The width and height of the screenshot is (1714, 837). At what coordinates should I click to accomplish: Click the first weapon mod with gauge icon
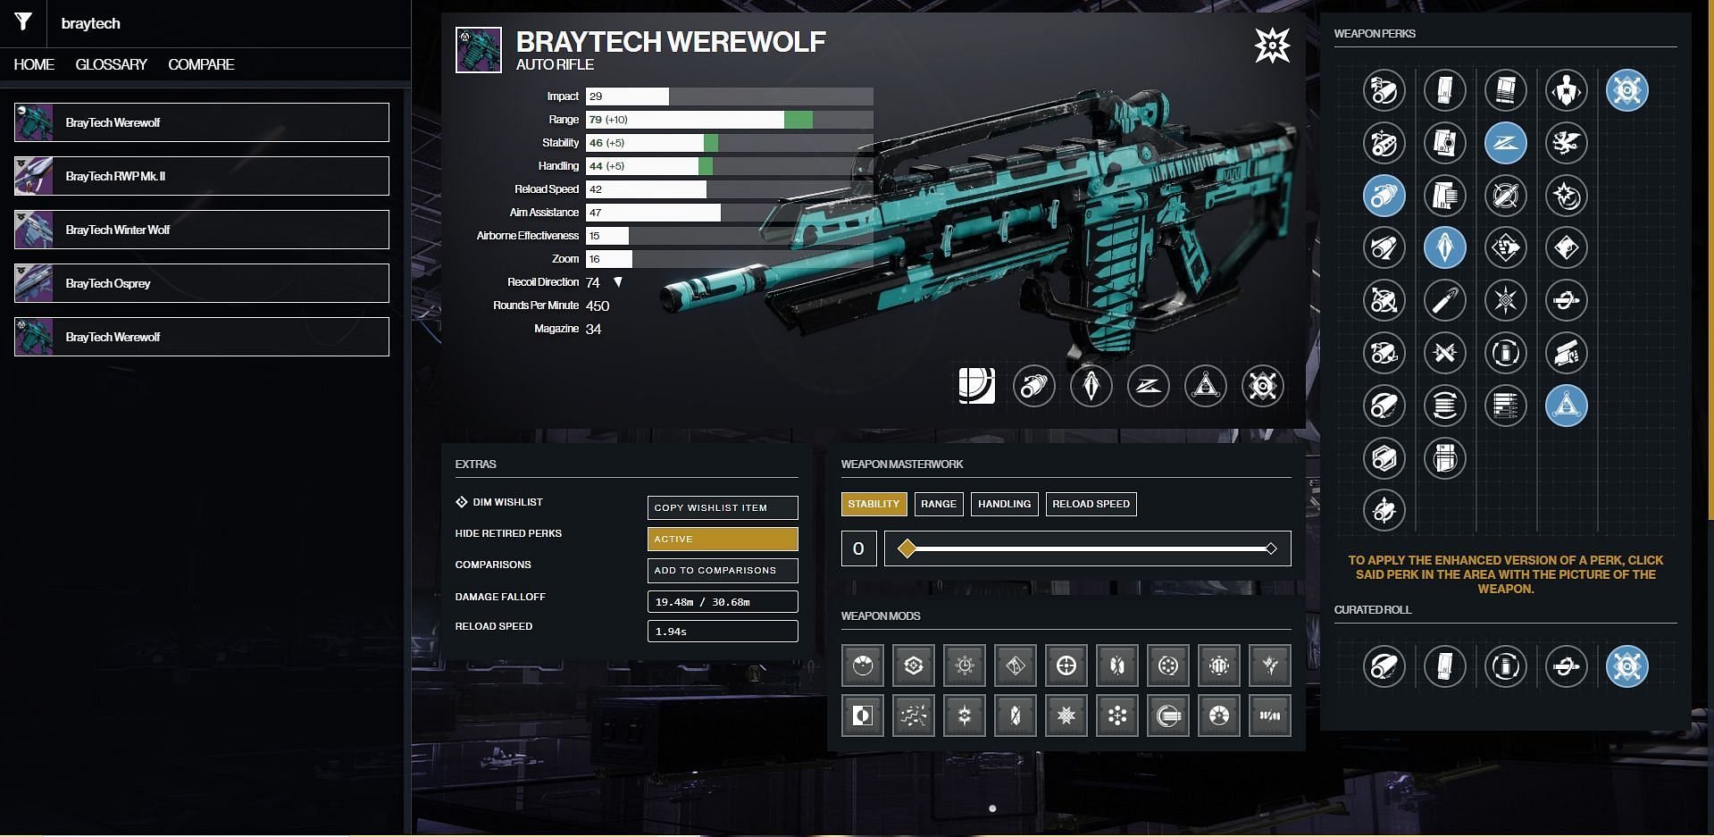point(863,665)
